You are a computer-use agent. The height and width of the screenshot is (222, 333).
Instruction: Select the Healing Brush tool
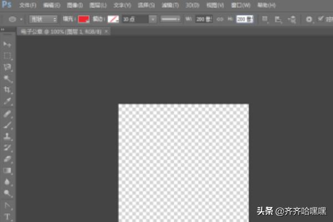pos(7,114)
